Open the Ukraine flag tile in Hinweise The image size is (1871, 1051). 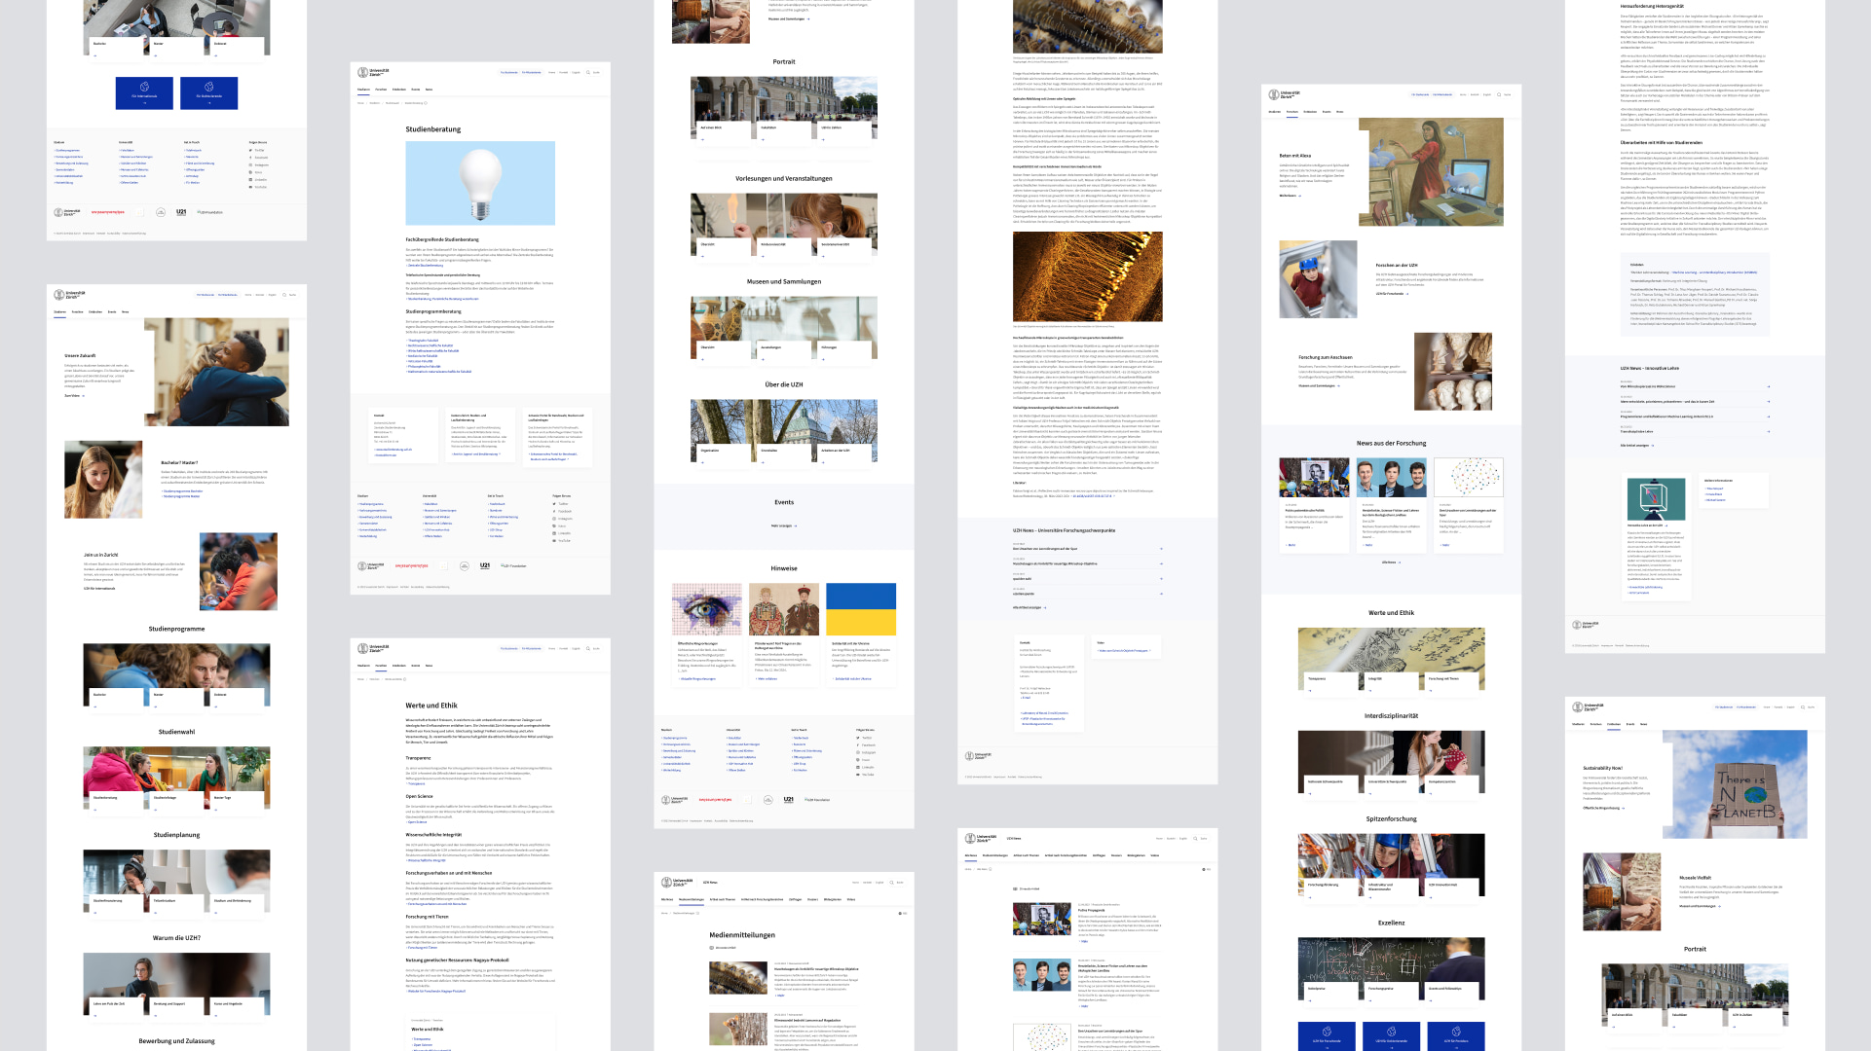(x=860, y=609)
